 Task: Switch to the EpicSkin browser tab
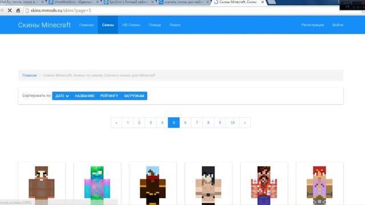[x=128, y=2]
